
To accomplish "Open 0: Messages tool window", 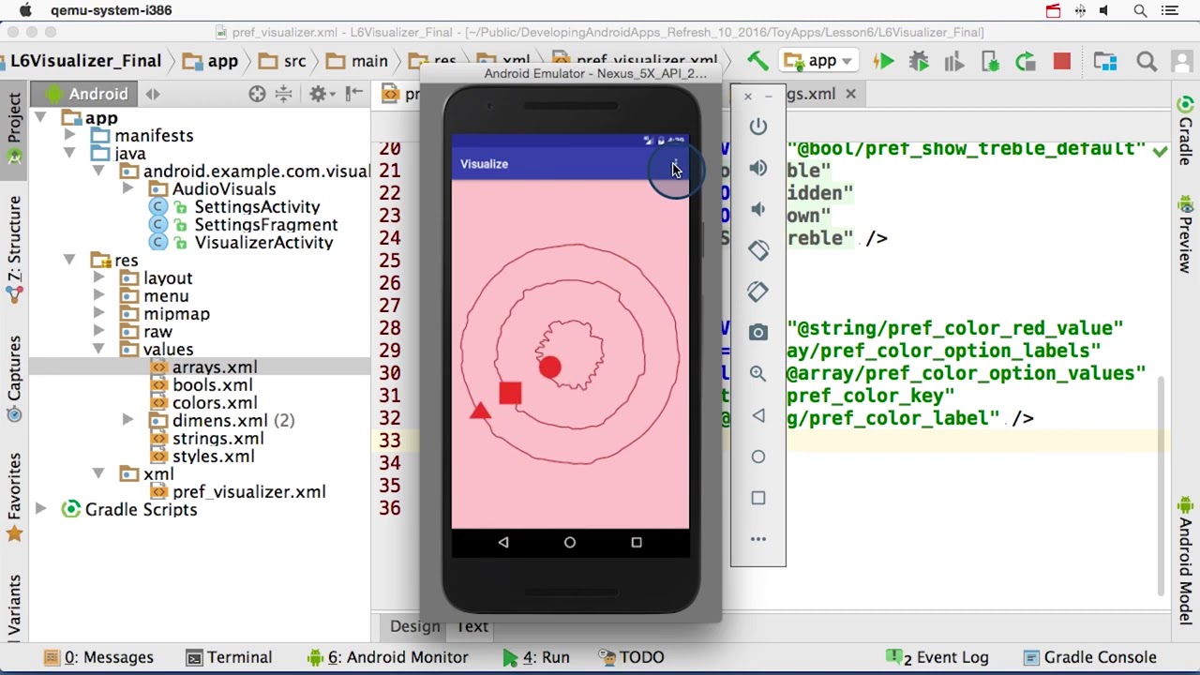I will pos(97,657).
